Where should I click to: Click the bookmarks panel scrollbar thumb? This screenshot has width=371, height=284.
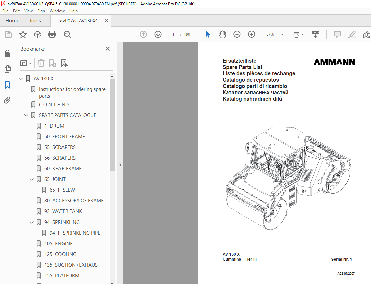tap(112, 125)
